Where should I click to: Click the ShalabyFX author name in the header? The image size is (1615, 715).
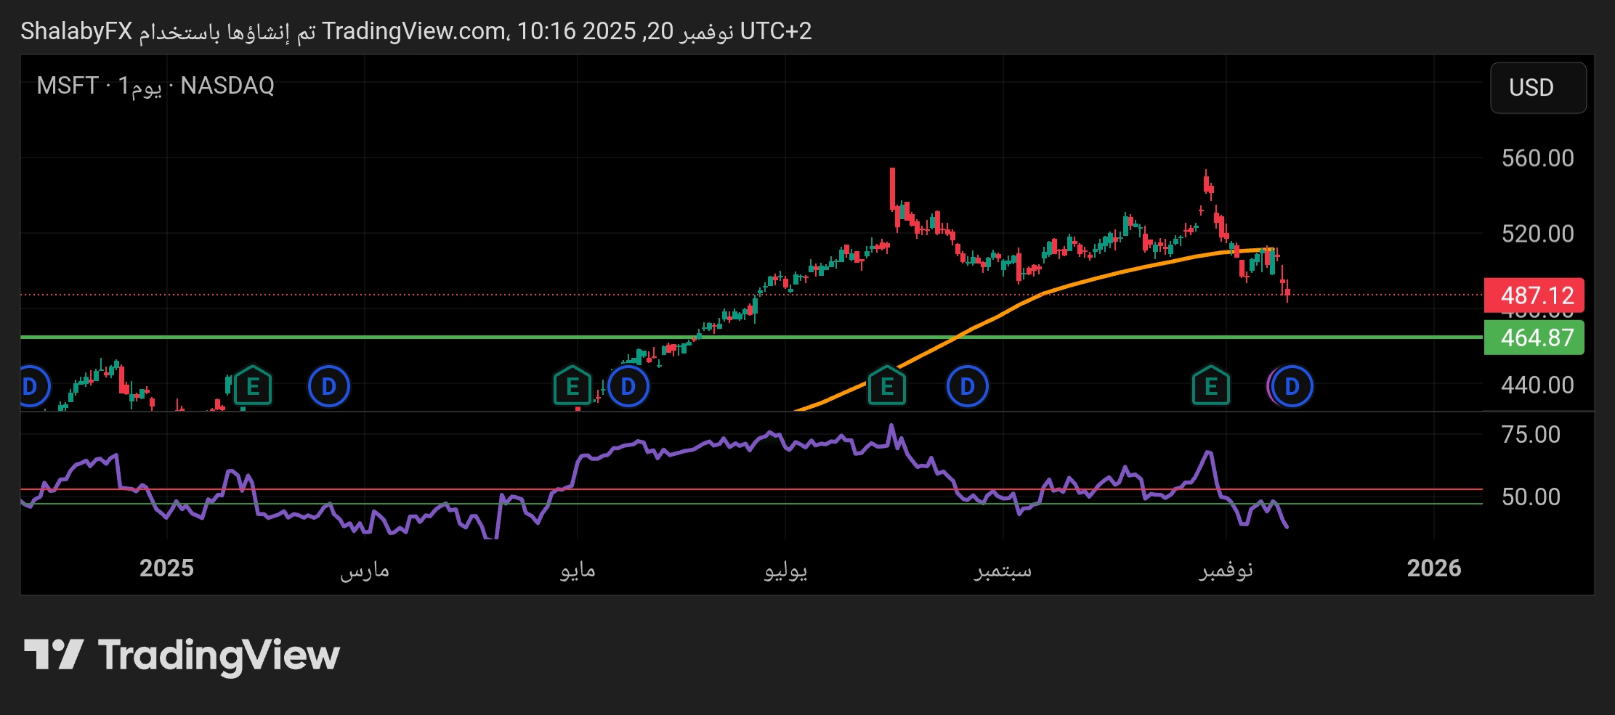click(x=76, y=31)
